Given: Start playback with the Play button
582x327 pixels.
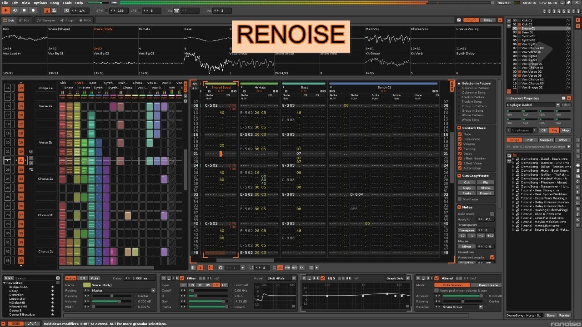Looking at the screenshot, I should click(x=6, y=10).
